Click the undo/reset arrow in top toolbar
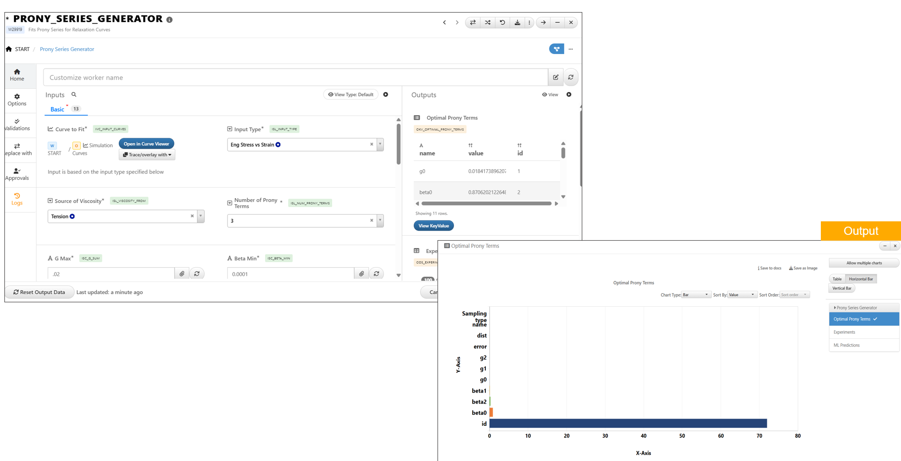 point(502,23)
